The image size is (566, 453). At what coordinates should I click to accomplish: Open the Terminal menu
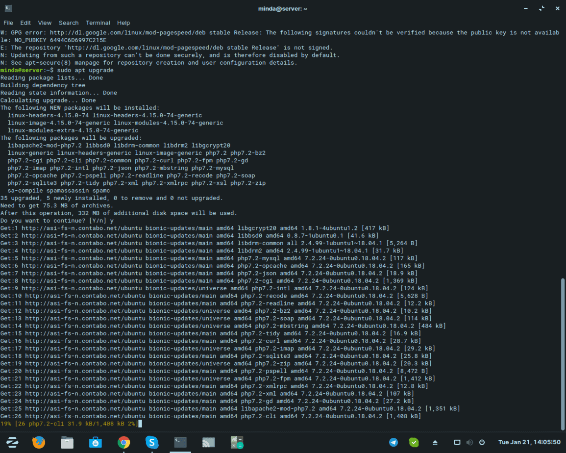click(98, 23)
